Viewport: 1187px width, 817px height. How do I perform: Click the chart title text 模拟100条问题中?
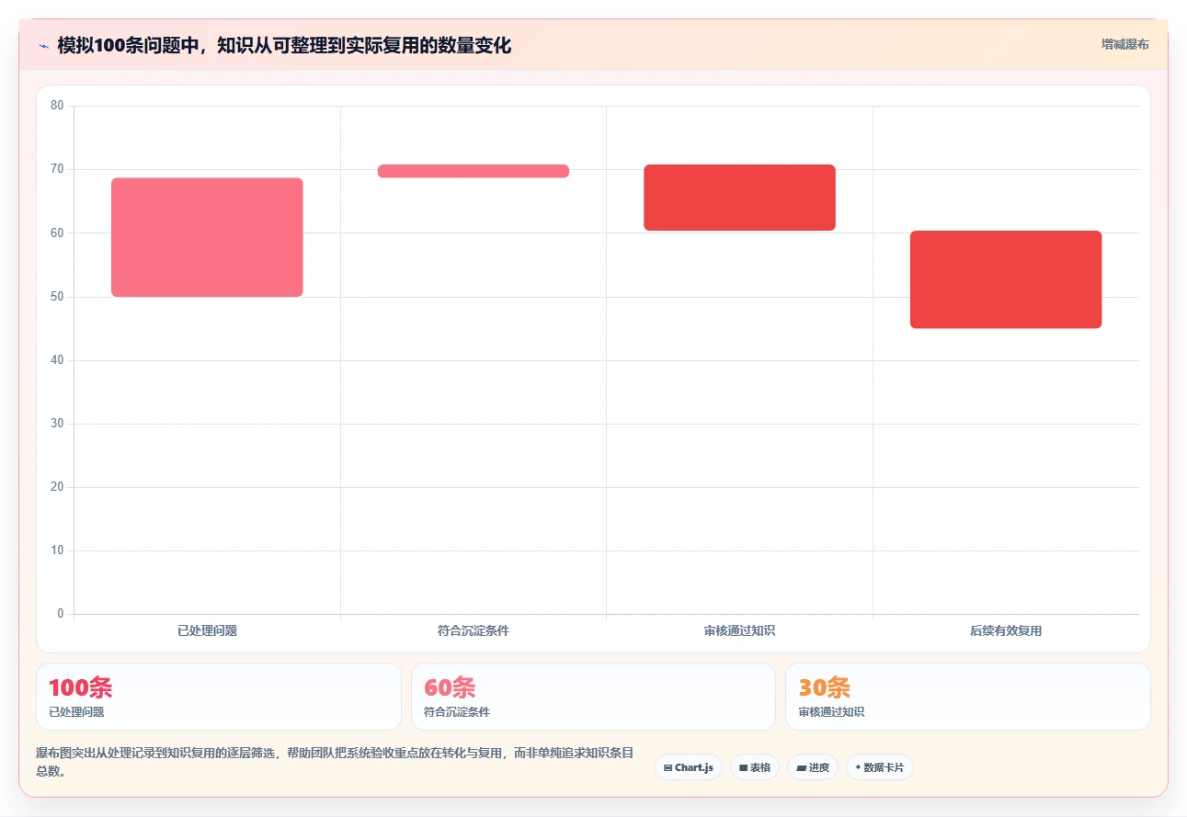[128, 45]
